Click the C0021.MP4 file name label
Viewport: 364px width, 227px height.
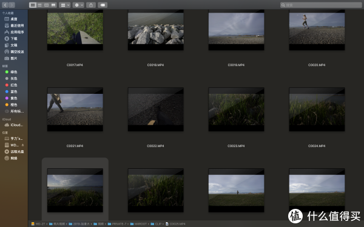pyautogui.click(x=75, y=146)
